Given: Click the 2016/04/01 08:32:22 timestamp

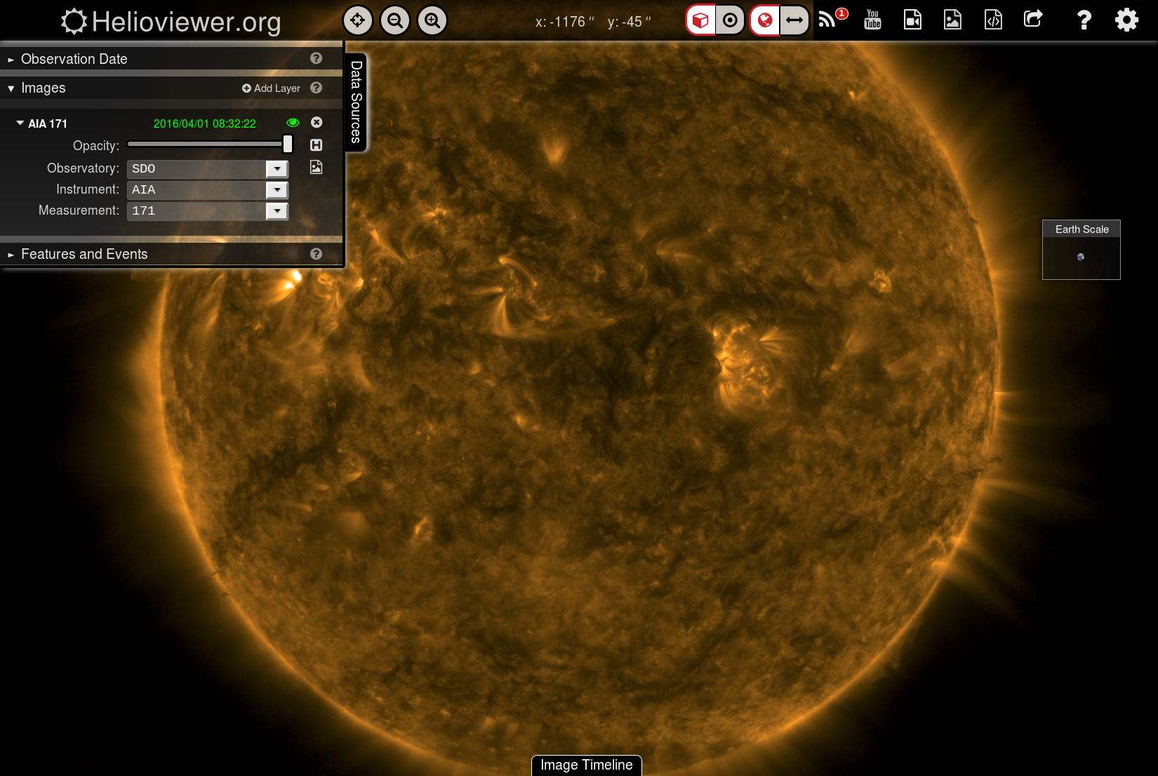Looking at the screenshot, I should (205, 123).
